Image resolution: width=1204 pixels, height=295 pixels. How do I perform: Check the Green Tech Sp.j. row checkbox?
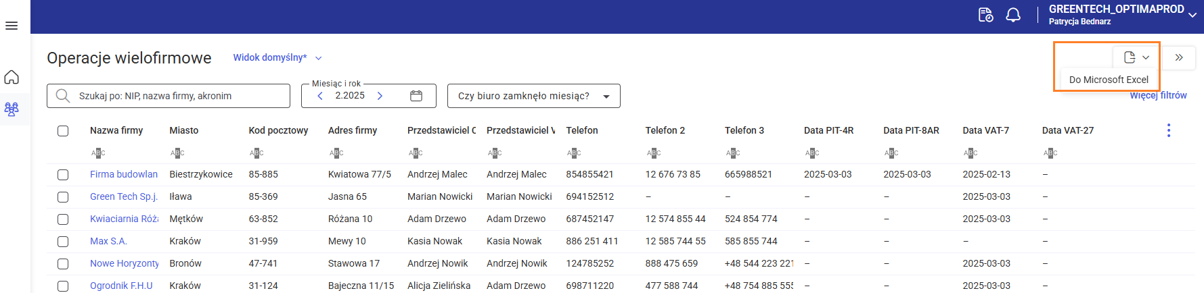pyautogui.click(x=63, y=197)
